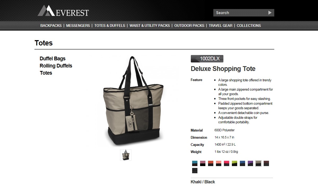Select the turquoise/black color swatch

(x=195, y=163)
